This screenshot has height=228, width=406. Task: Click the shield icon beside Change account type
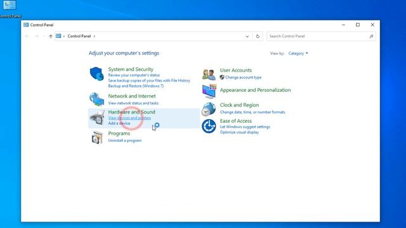point(222,77)
